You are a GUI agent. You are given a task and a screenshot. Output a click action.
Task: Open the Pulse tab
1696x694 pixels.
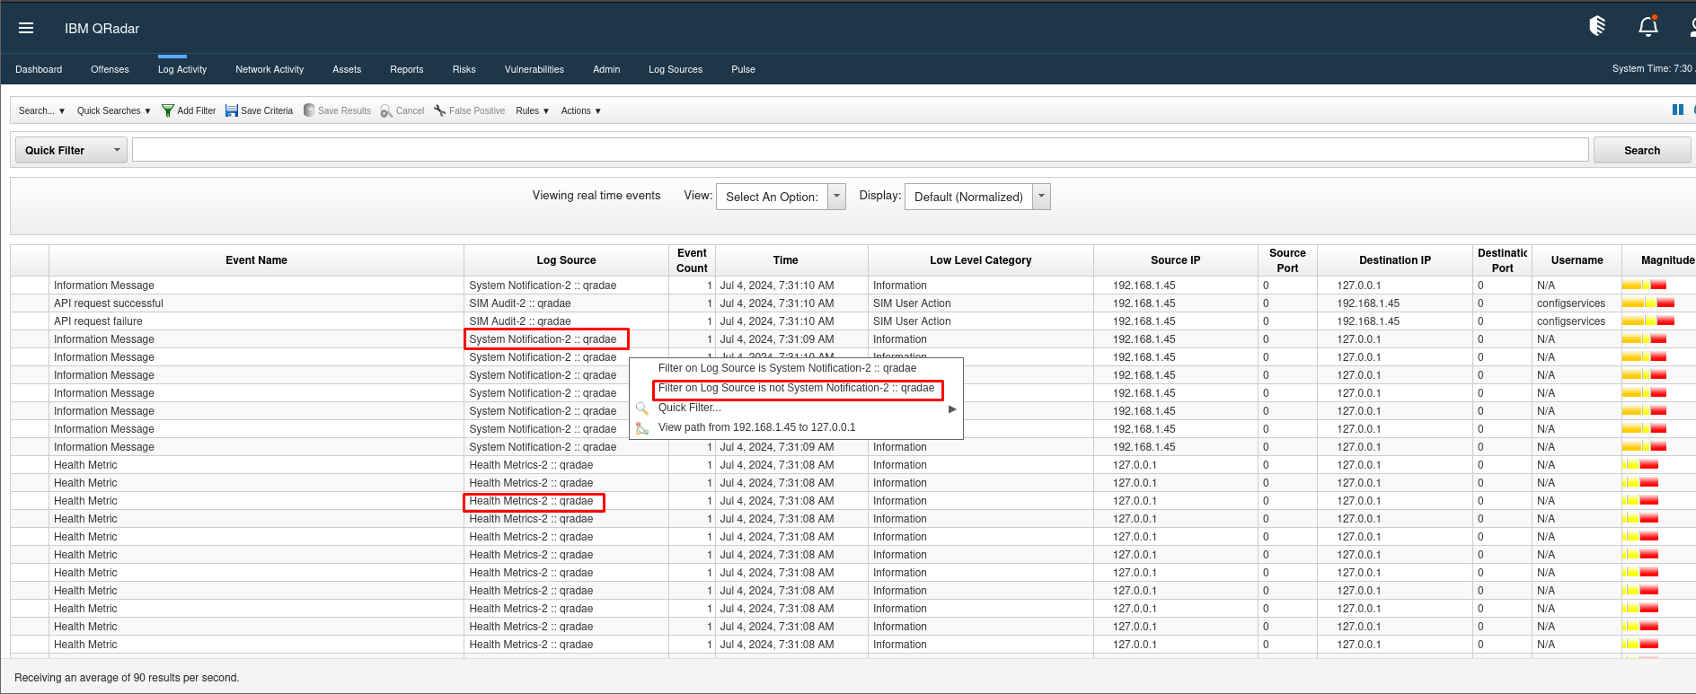point(743,69)
